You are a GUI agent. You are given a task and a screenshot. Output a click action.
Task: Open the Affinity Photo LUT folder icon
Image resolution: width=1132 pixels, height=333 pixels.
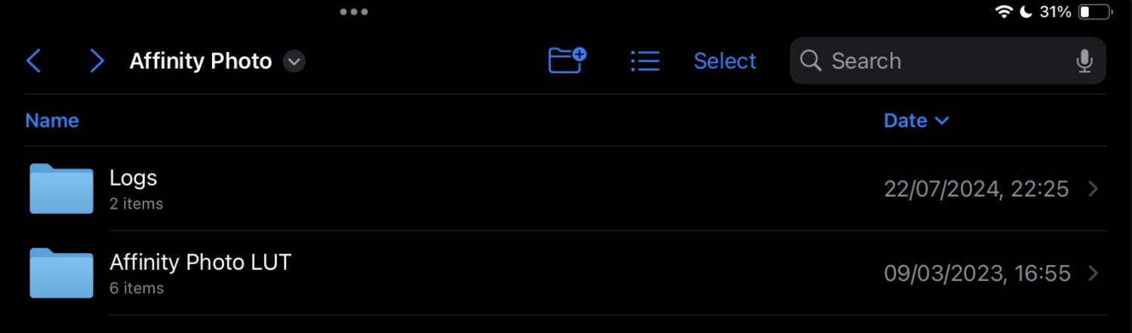click(61, 273)
